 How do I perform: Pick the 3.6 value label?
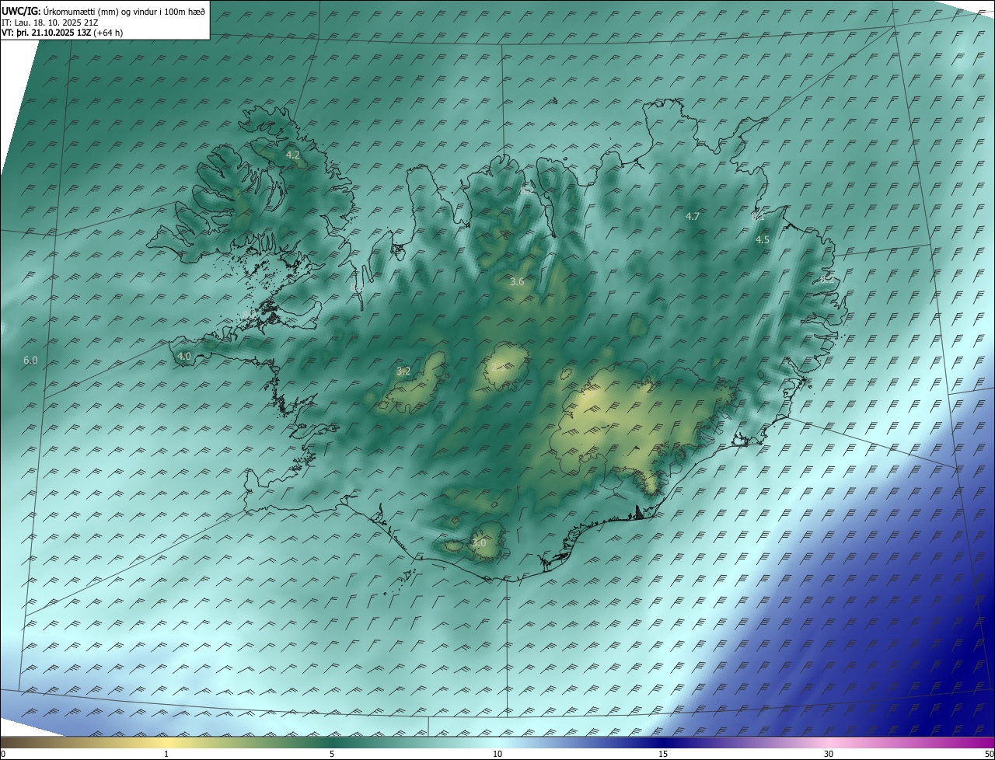(x=517, y=282)
